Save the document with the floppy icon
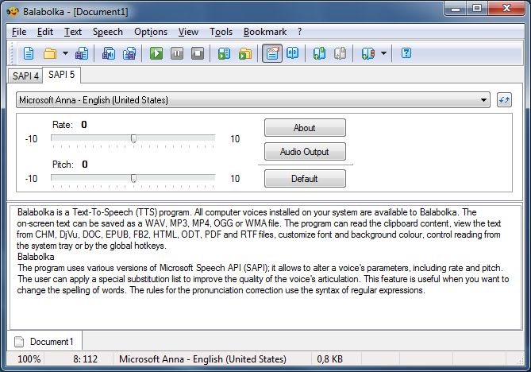This screenshot has width=531, height=372. 82,53
